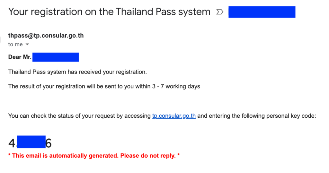This screenshot has height=173, width=329.
Task: Click the leading digit 4 of the key code
Action: click(x=12, y=143)
